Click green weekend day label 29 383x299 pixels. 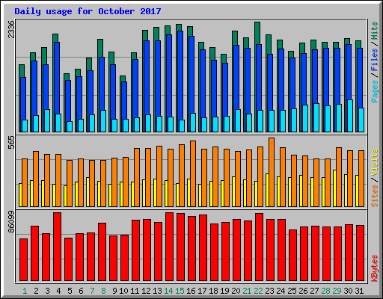(x=337, y=291)
